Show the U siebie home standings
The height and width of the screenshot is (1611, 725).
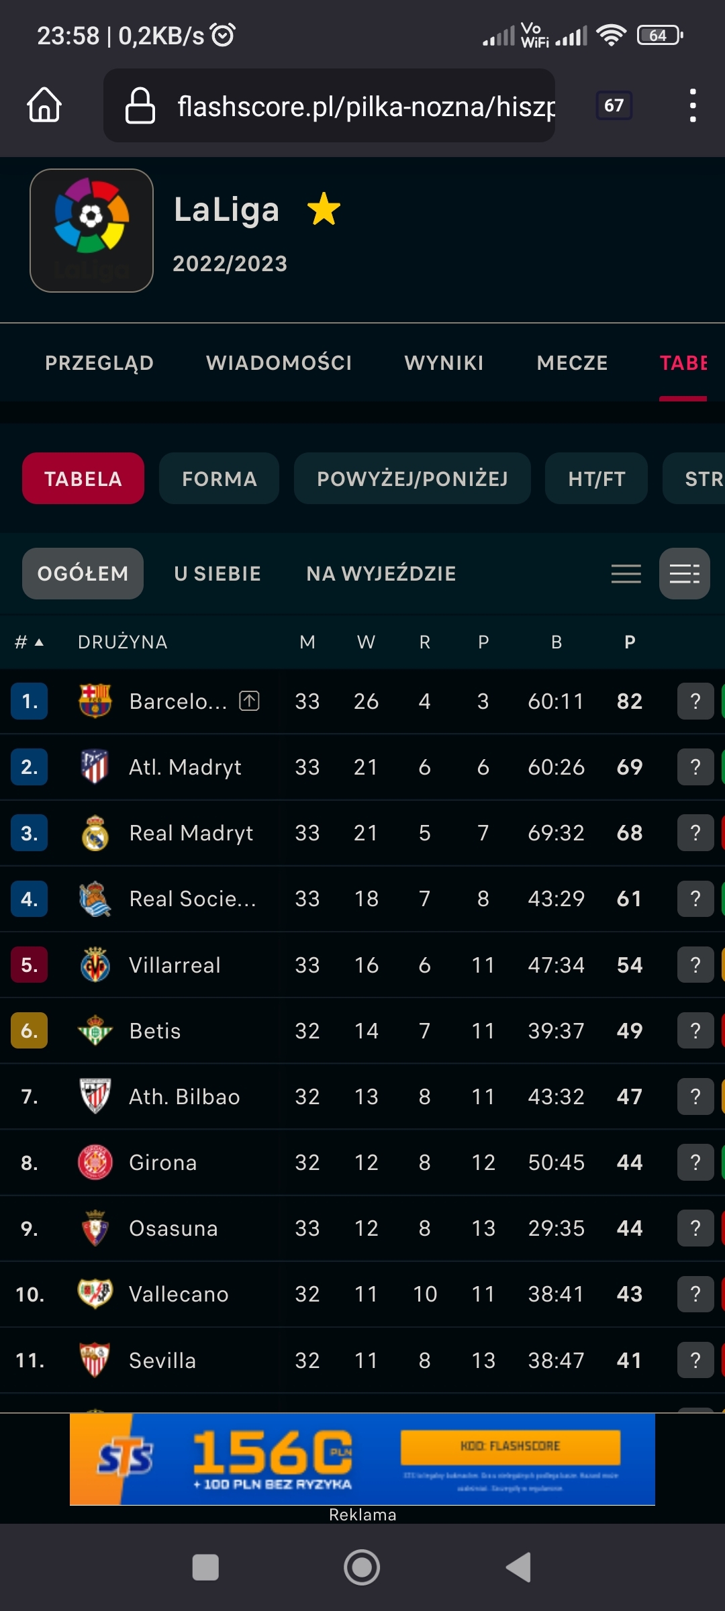pos(217,574)
